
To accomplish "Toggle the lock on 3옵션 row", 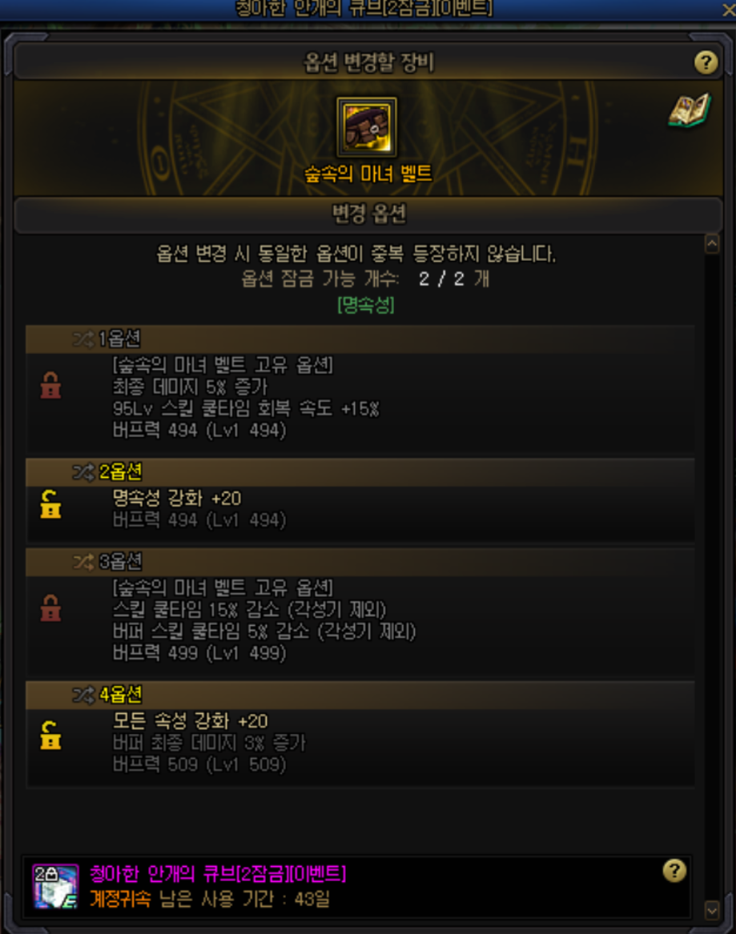I will (x=50, y=607).
